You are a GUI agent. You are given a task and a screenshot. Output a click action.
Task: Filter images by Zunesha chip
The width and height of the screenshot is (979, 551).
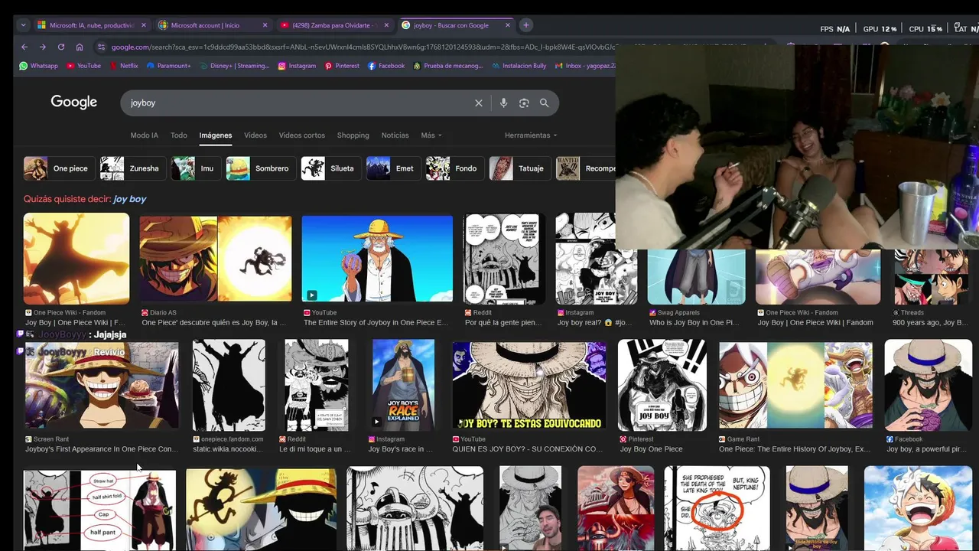point(132,168)
